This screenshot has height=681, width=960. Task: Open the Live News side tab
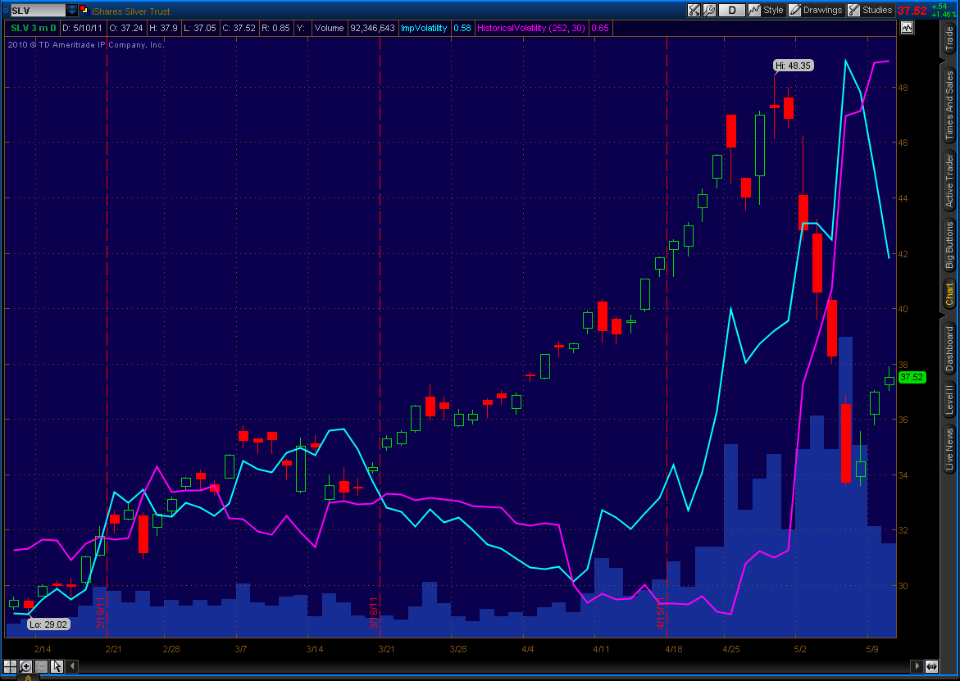[x=949, y=449]
